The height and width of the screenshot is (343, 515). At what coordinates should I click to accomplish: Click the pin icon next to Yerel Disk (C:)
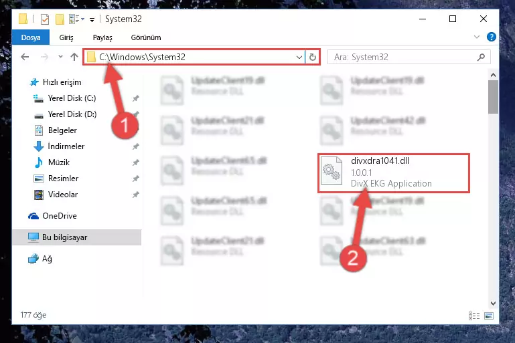136,98
